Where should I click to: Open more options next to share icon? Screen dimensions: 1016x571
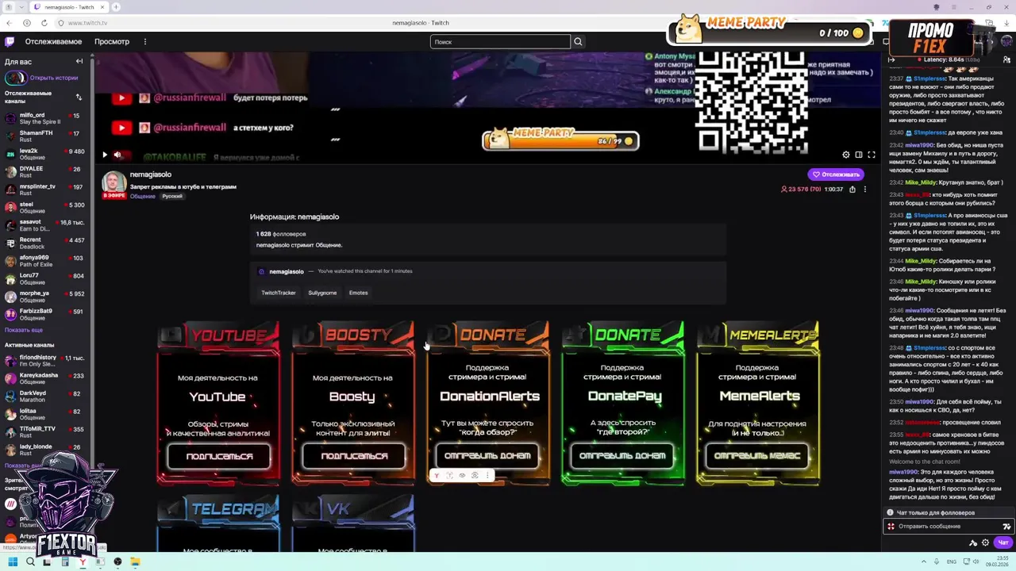(x=865, y=190)
